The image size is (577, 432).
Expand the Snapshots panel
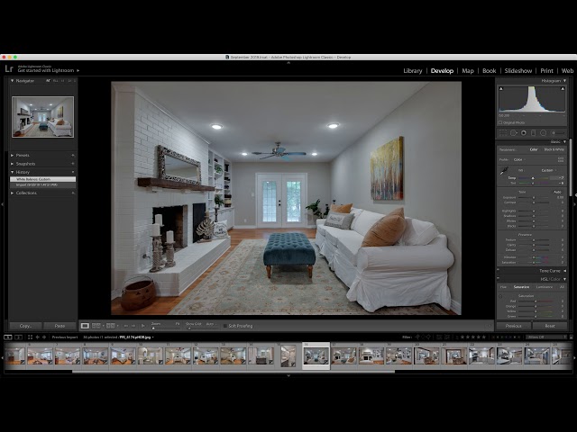coord(12,164)
